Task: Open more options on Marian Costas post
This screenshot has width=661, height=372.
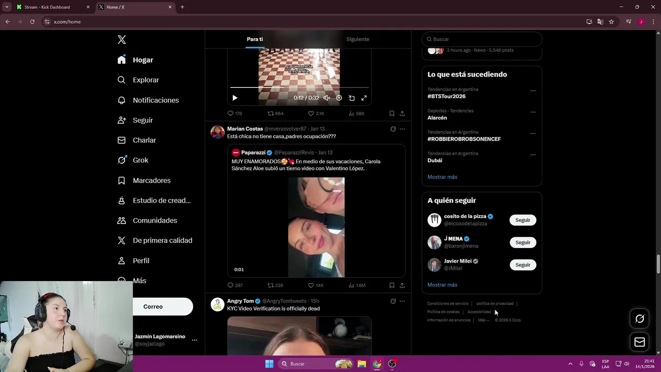Action: pyautogui.click(x=402, y=129)
